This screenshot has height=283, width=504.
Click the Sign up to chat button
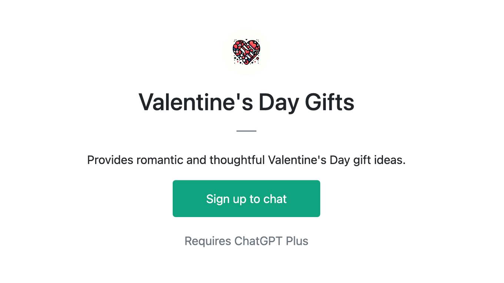[246, 199]
